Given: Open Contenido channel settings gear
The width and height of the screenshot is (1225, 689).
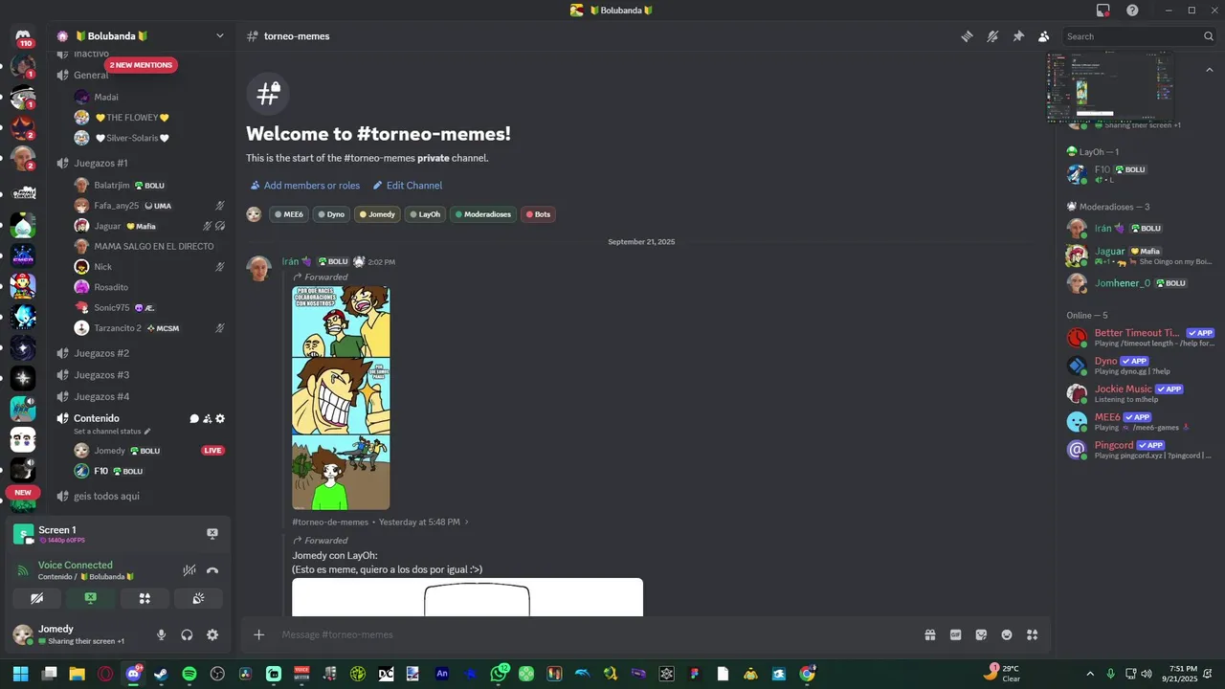Looking at the screenshot, I should coord(220,418).
